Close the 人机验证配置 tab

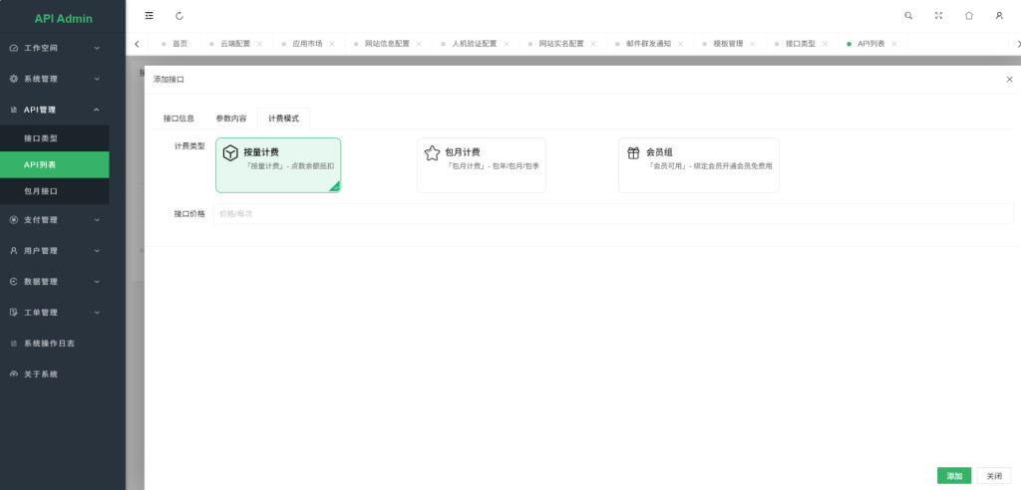click(507, 44)
